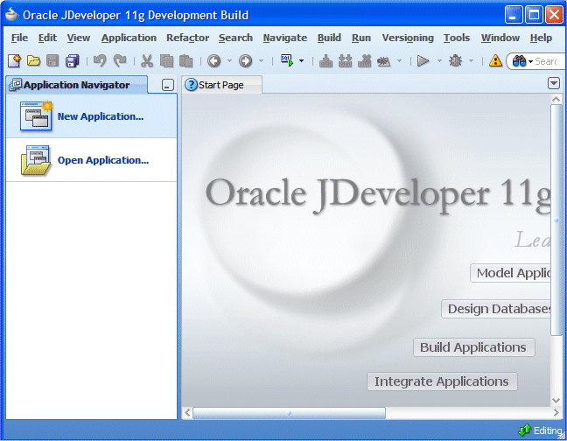Image resolution: width=567 pixels, height=441 pixels.
Task: Click the Open folder toolbar icon
Action: point(33,60)
